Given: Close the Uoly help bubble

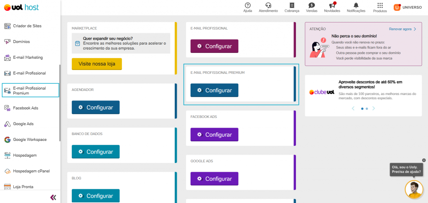Looking at the screenshot, I should [x=424, y=160].
